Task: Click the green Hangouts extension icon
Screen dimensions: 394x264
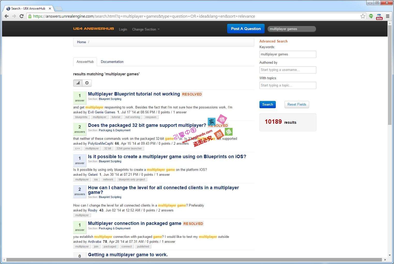Action: click(x=371, y=16)
